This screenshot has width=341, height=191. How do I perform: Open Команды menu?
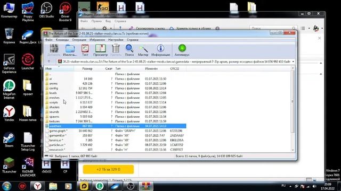click(62, 40)
